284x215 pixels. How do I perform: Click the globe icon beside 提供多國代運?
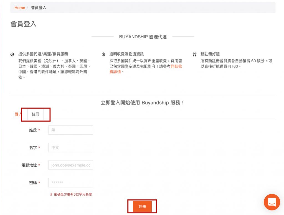coord(12,54)
